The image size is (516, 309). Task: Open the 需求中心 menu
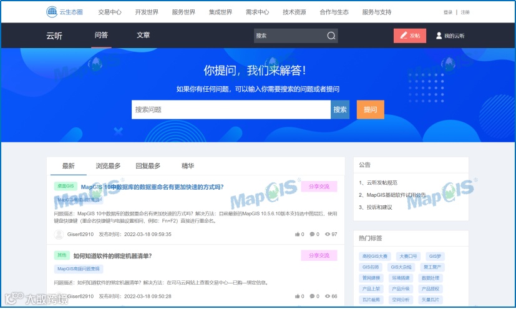click(257, 12)
